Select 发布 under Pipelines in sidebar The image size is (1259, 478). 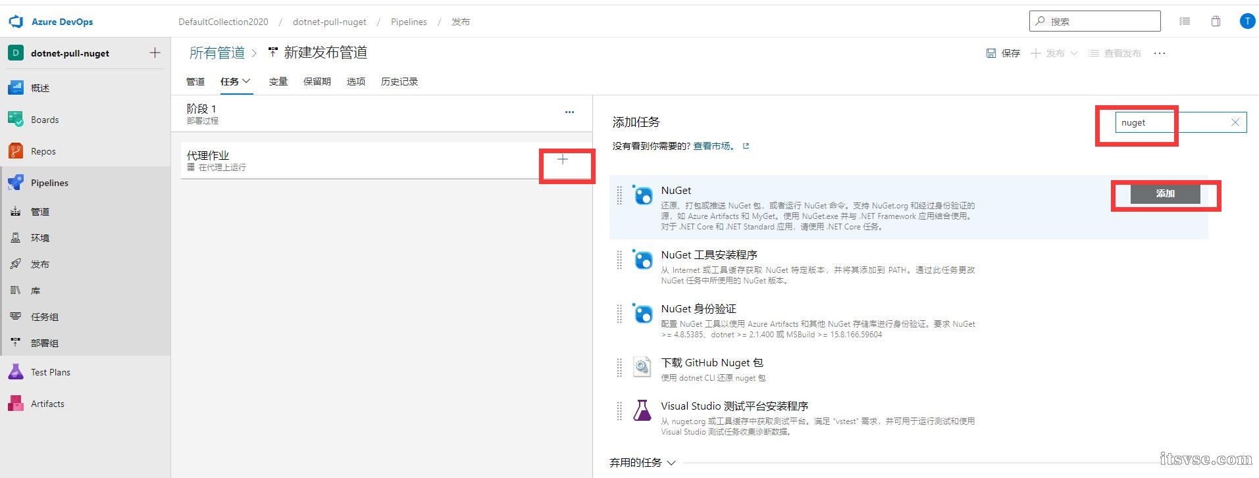click(40, 264)
